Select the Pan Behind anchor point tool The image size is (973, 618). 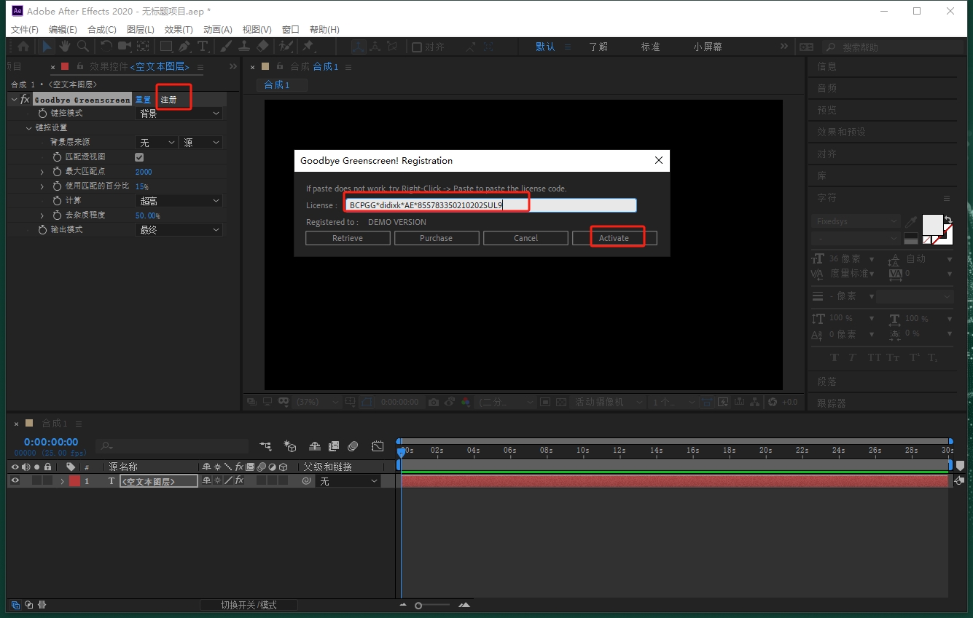click(143, 46)
